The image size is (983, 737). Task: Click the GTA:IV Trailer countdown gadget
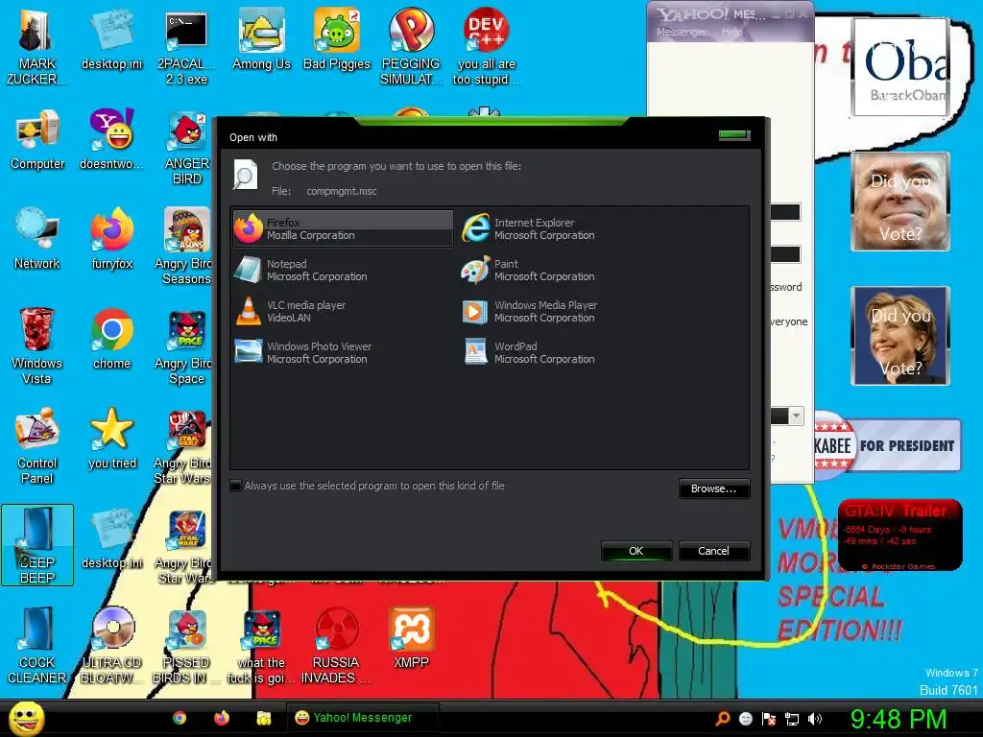pyautogui.click(x=899, y=535)
